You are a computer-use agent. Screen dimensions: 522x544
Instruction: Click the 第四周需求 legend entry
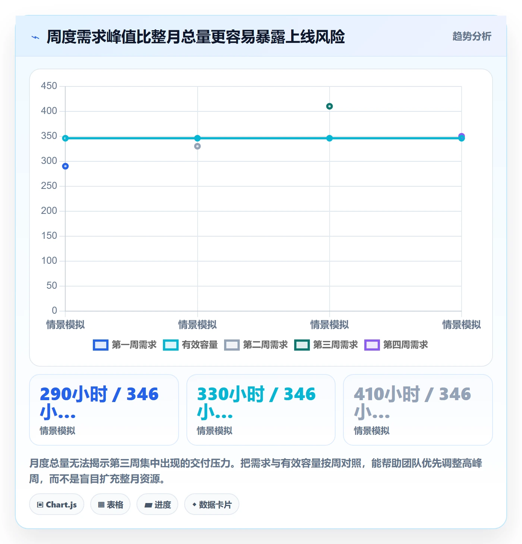(396, 345)
